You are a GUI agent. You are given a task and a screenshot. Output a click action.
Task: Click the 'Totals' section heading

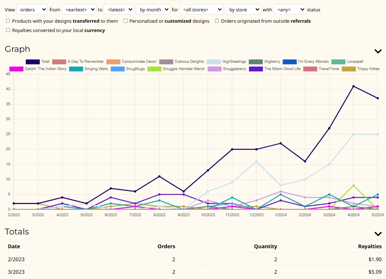tap(17, 232)
